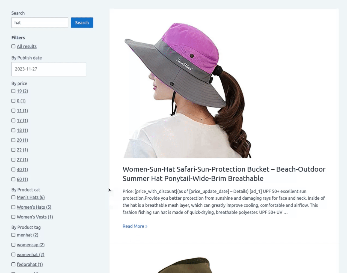
Task: Open the All results filter link
Action: coord(27,46)
